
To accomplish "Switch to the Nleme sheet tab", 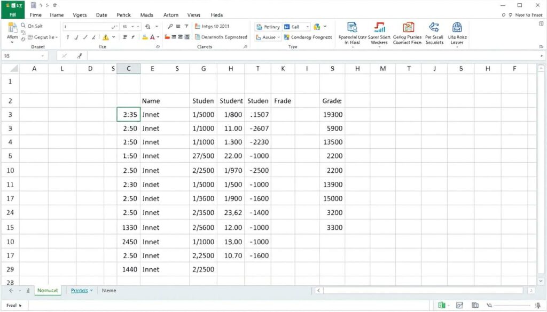I will coord(109,291).
